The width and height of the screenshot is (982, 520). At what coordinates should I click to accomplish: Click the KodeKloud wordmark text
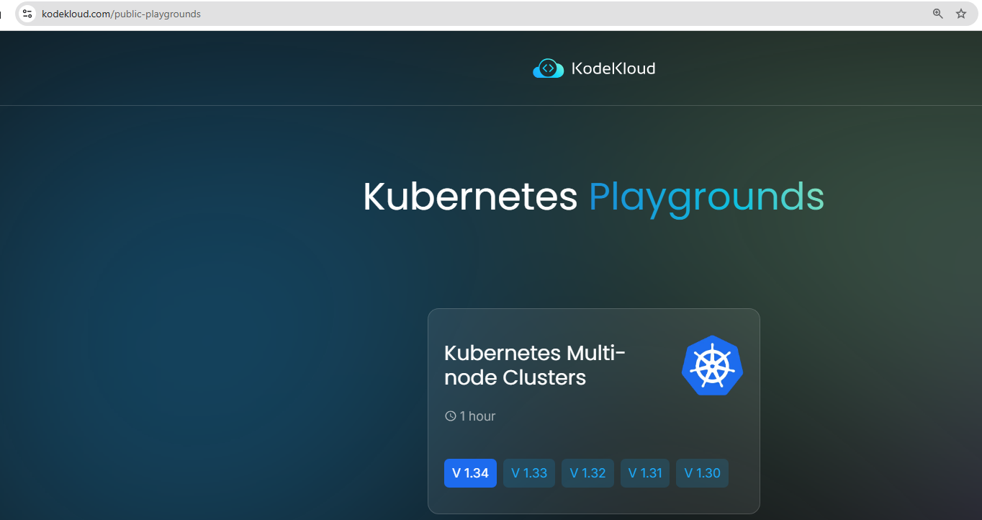pyautogui.click(x=613, y=68)
